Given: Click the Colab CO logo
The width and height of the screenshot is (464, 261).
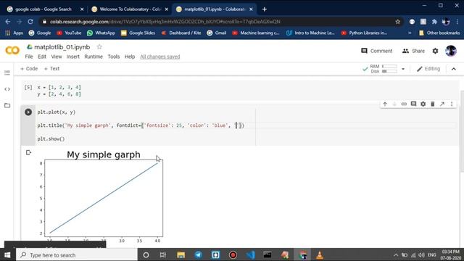Looking at the screenshot, I should click(x=12, y=50).
